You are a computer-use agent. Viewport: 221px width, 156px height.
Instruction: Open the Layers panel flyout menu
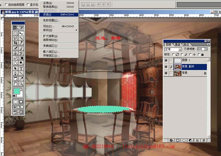pyautogui.click(x=208, y=44)
